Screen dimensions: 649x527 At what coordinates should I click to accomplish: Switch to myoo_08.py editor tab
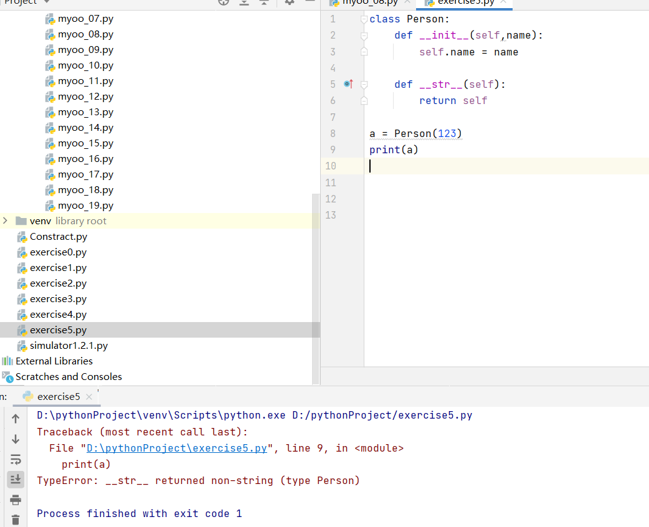(x=369, y=2)
